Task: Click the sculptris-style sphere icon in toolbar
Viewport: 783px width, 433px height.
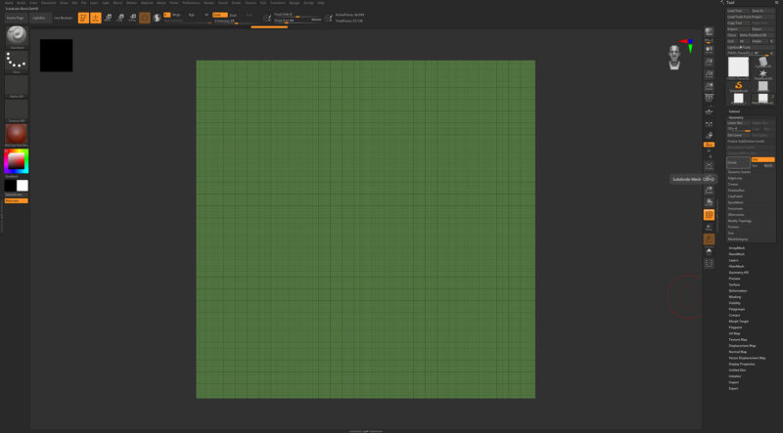Action: click(x=157, y=18)
